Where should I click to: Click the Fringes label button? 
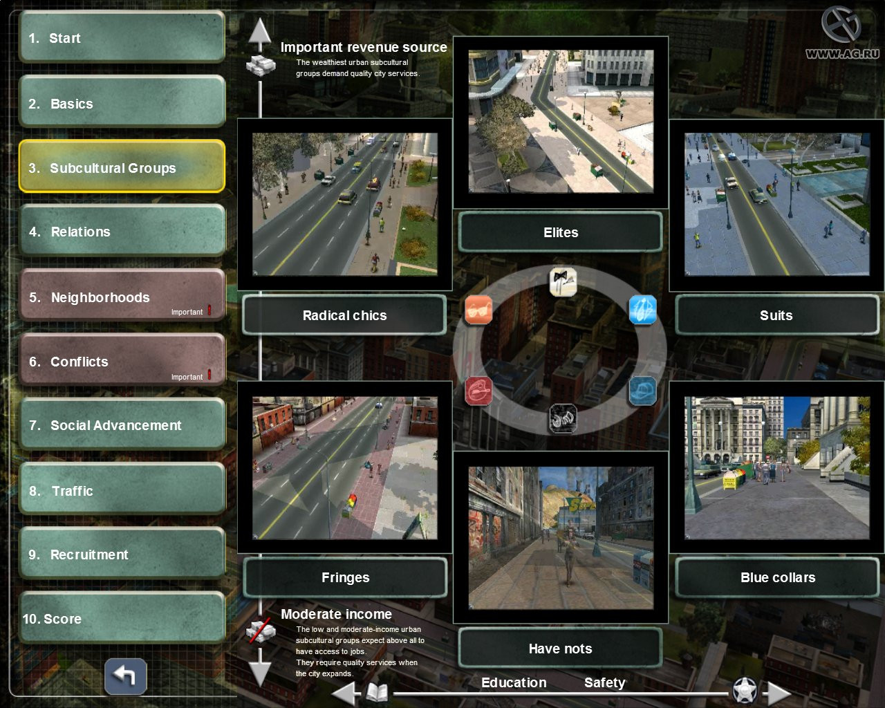(x=345, y=577)
